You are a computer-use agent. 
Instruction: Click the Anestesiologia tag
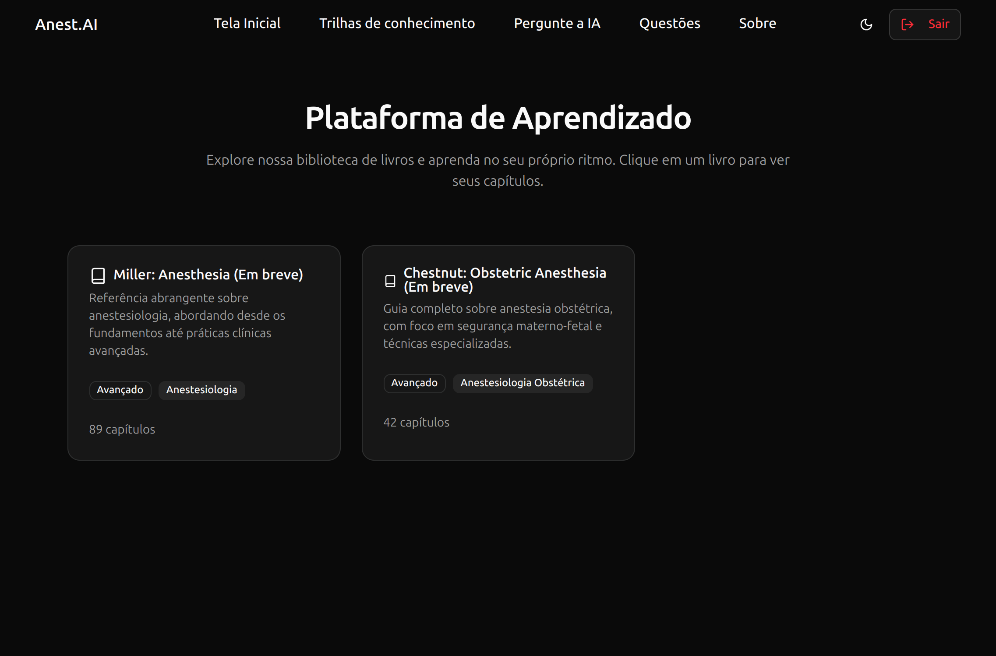click(201, 390)
